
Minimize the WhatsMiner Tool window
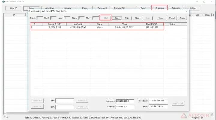point(197,2)
